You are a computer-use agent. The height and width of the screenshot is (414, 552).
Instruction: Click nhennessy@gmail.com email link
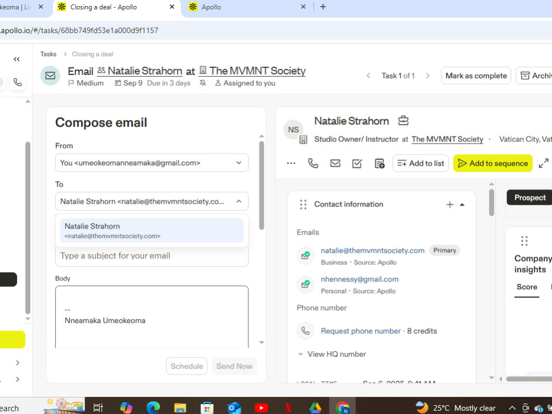point(359,279)
